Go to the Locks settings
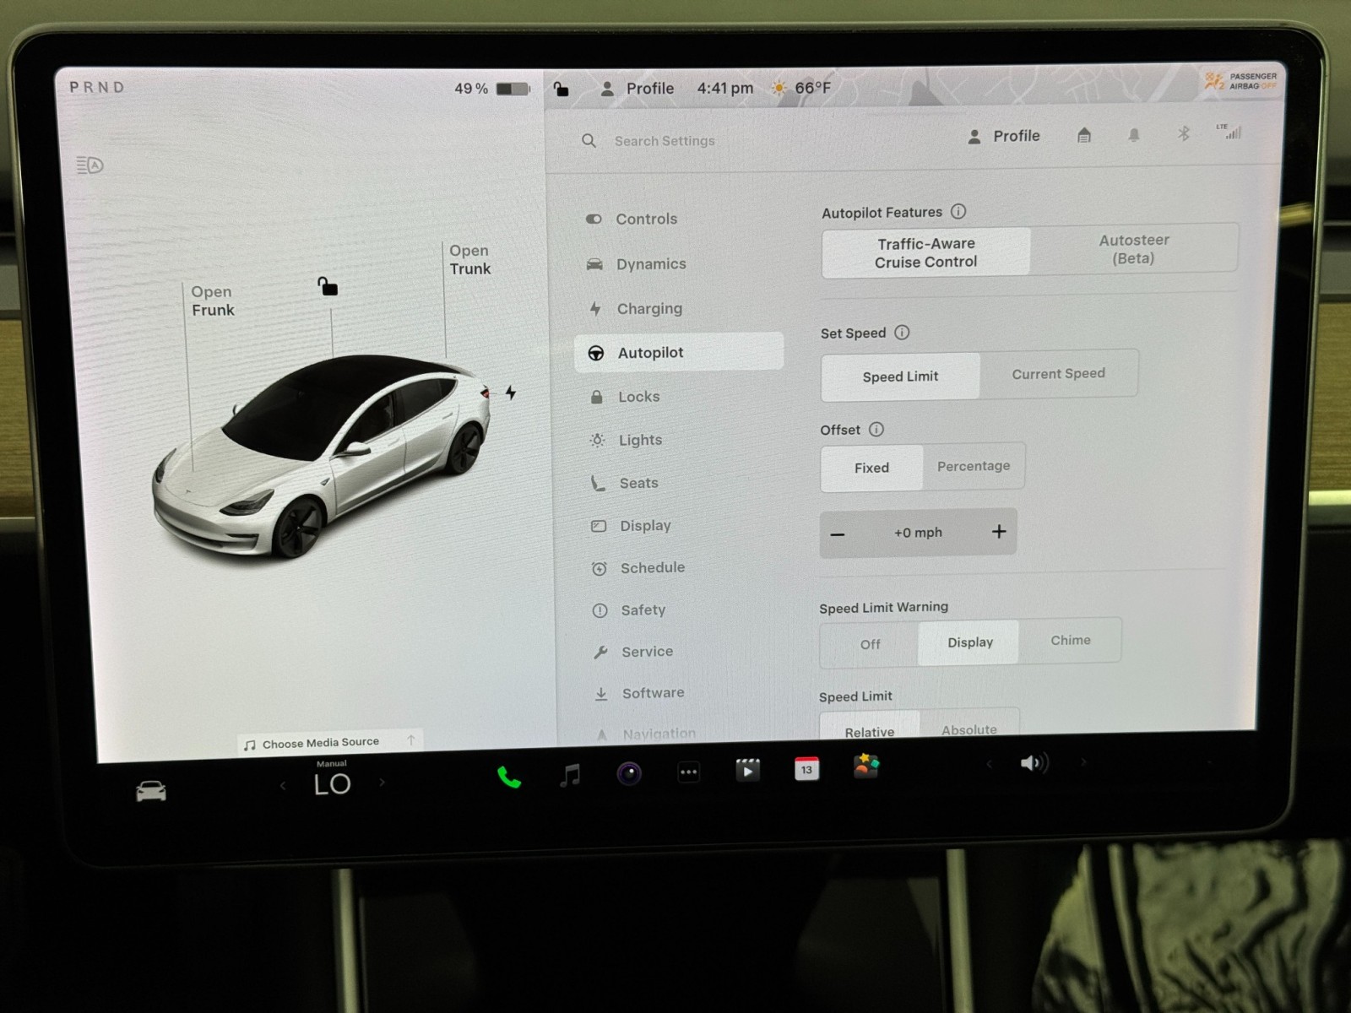This screenshot has height=1013, width=1351. pos(638,397)
